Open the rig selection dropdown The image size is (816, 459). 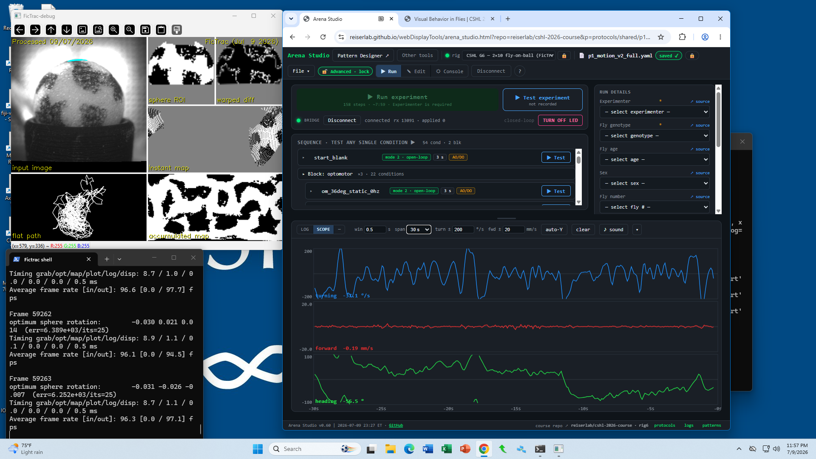tap(510, 56)
